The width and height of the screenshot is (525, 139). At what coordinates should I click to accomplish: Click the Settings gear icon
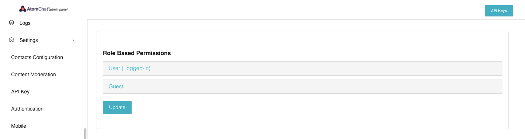coord(11,40)
